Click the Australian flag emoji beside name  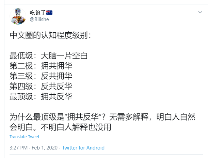pyautogui.click(x=49, y=13)
